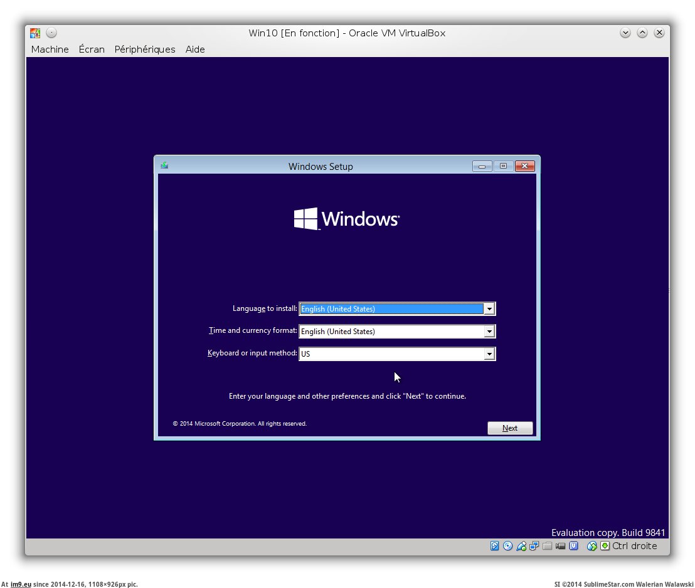Viewport: 695px width, 588px height.
Task: Click the network adapters status icon
Action: 534,546
